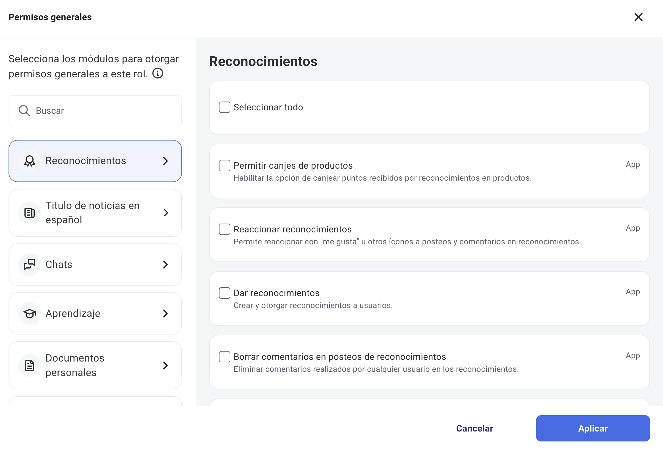Click the news icon beside Titulo de noticias
This screenshot has width=663, height=450.
[x=30, y=213]
